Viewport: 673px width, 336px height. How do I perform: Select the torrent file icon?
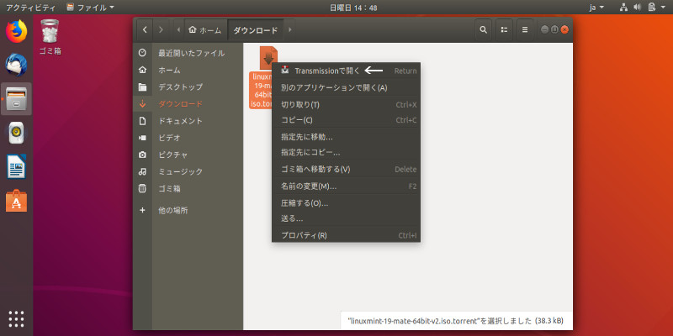click(x=268, y=57)
